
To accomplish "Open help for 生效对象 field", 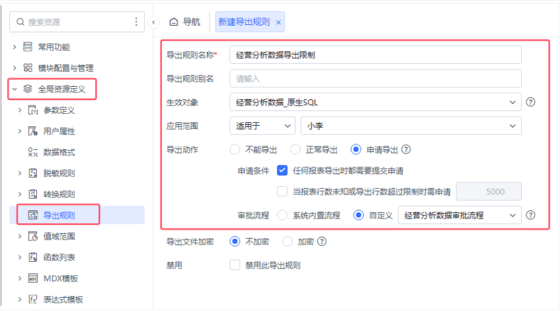I will click(x=530, y=102).
